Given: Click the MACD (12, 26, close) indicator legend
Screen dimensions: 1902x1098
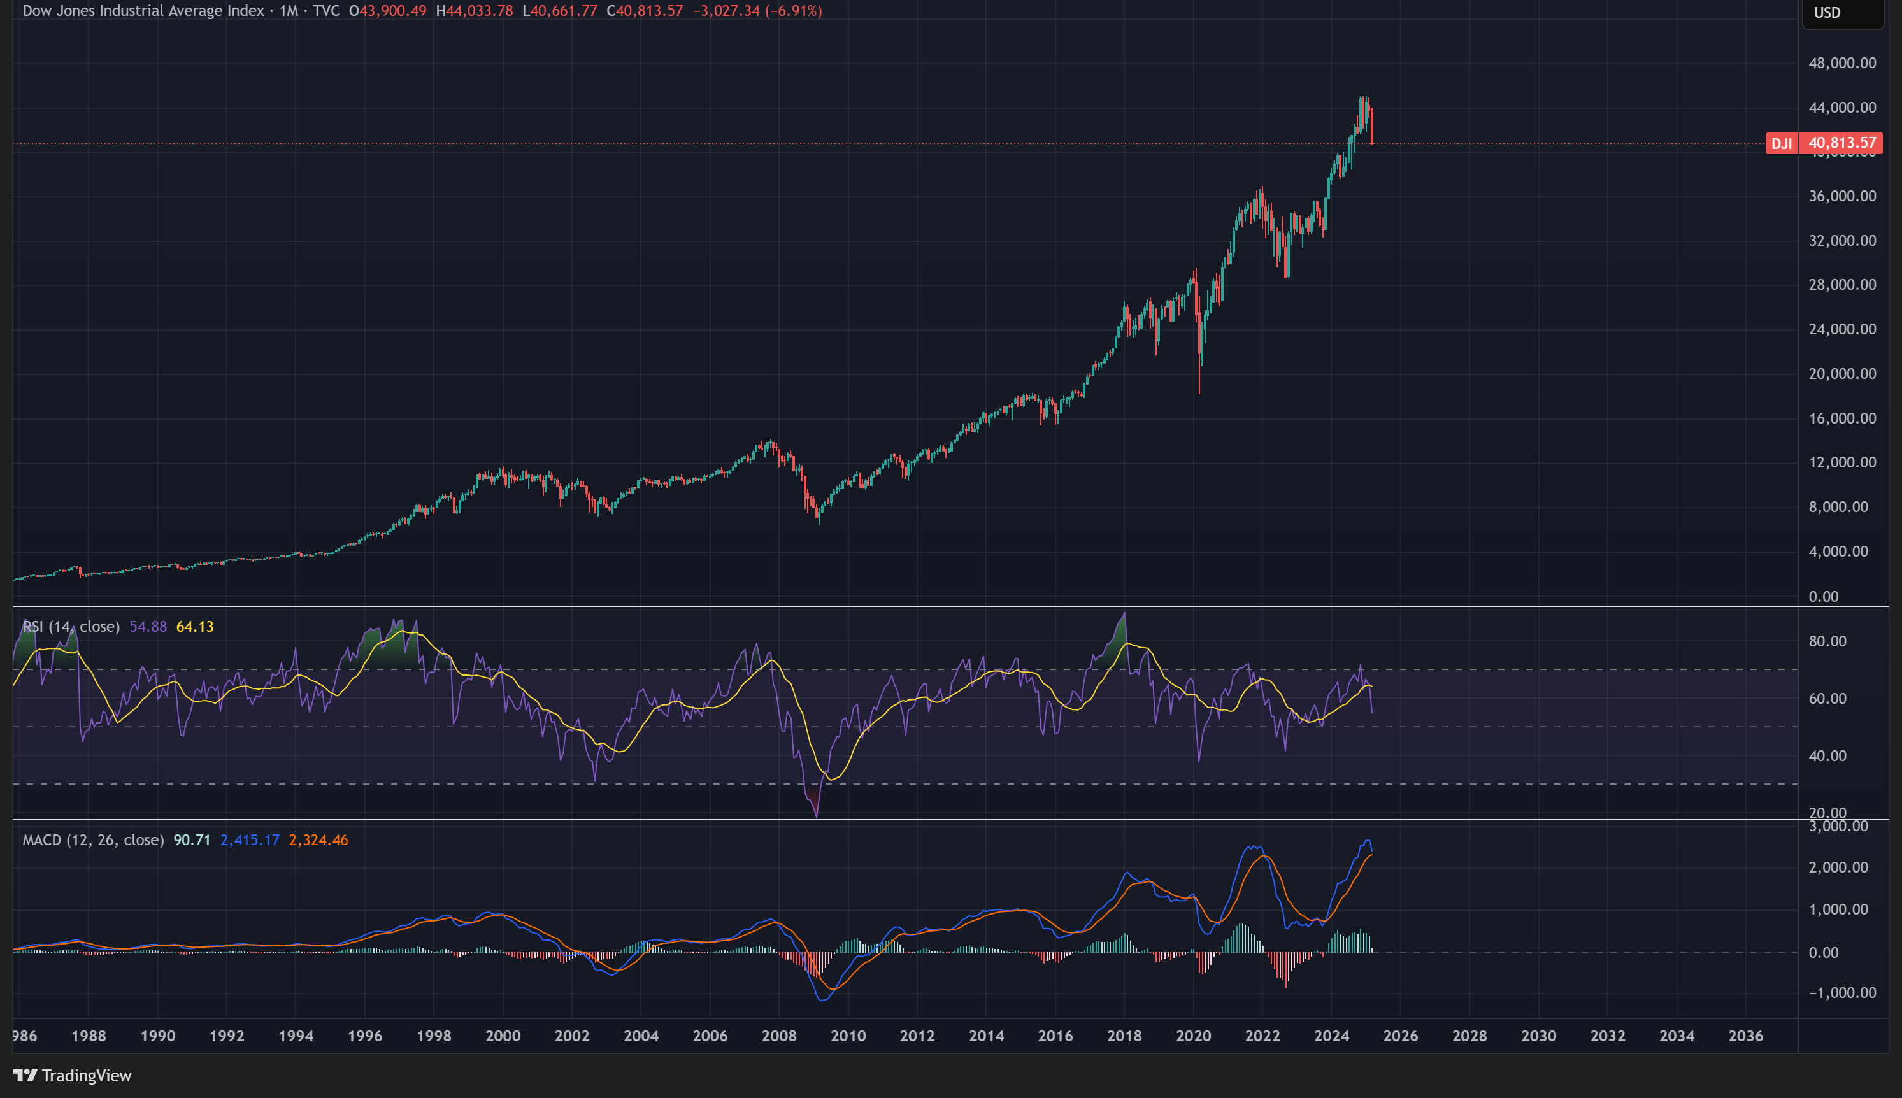Looking at the screenshot, I should (93, 840).
